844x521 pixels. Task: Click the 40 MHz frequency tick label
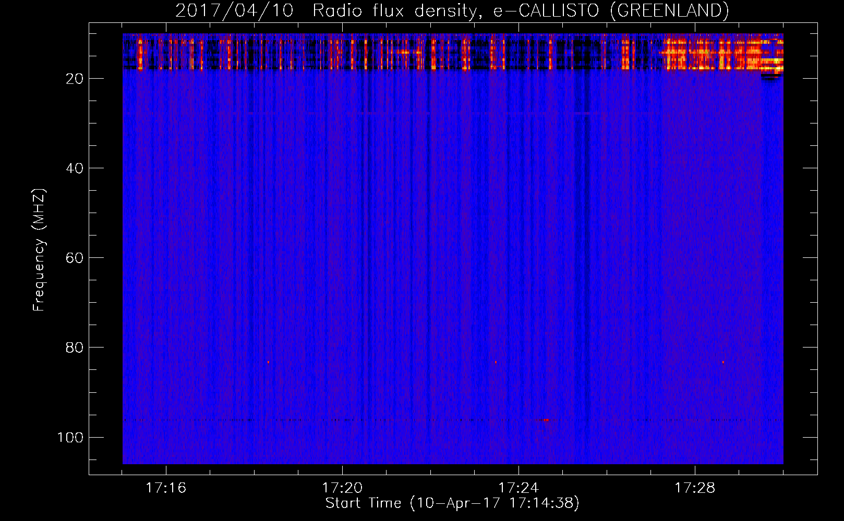coord(75,168)
